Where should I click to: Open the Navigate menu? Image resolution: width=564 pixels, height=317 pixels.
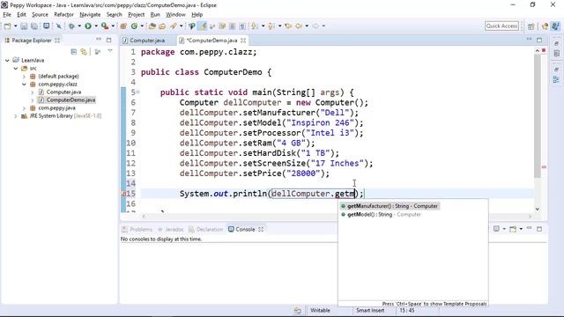point(90,15)
